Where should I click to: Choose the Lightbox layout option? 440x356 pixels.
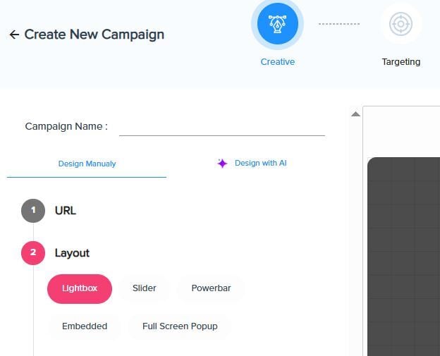pyautogui.click(x=80, y=288)
